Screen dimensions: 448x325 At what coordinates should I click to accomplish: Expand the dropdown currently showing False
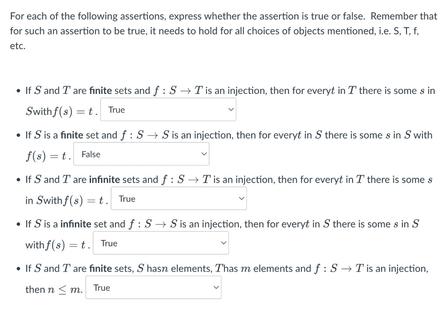click(141, 154)
